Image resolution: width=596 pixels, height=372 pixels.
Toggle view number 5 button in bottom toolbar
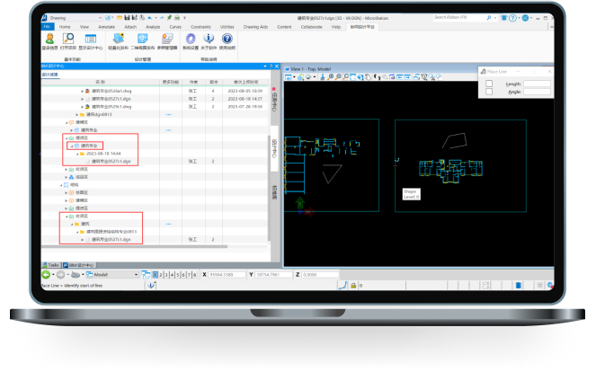178,275
